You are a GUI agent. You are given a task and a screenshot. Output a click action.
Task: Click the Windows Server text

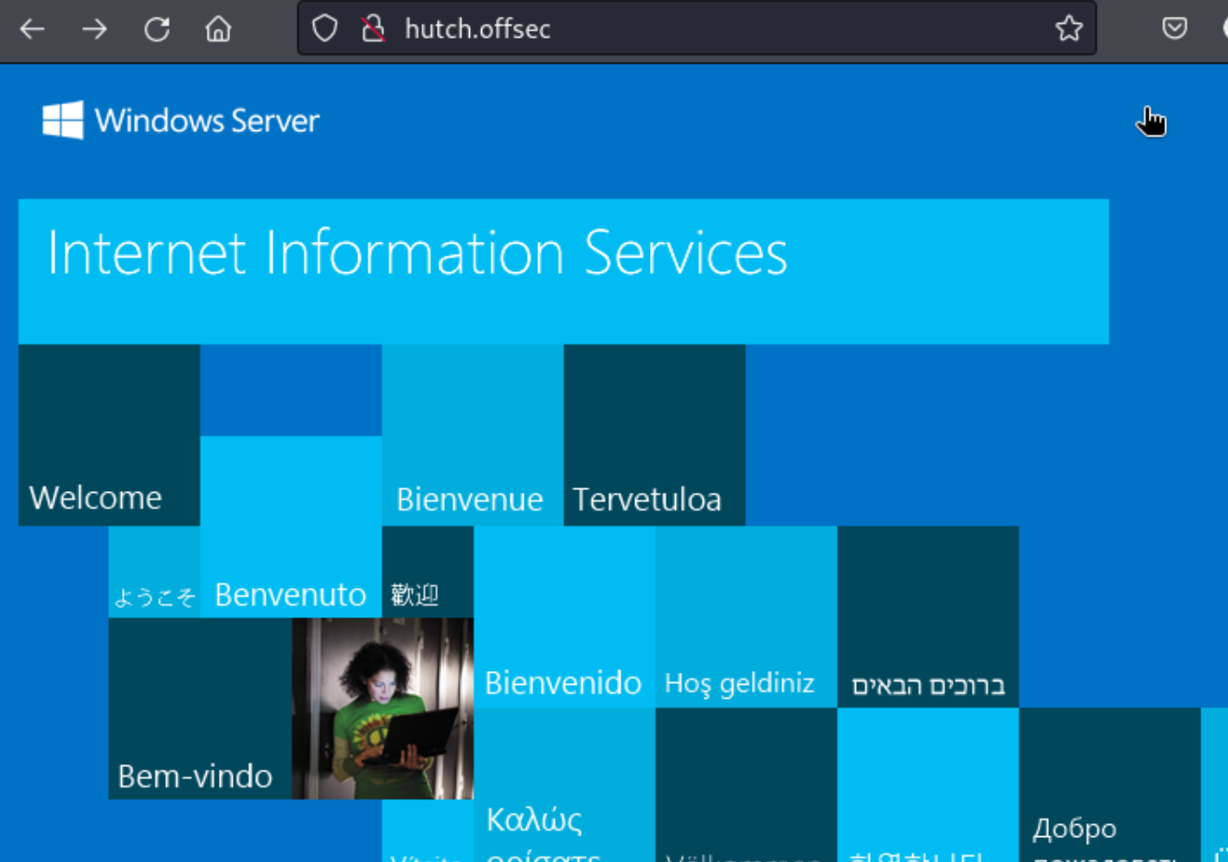207,121
